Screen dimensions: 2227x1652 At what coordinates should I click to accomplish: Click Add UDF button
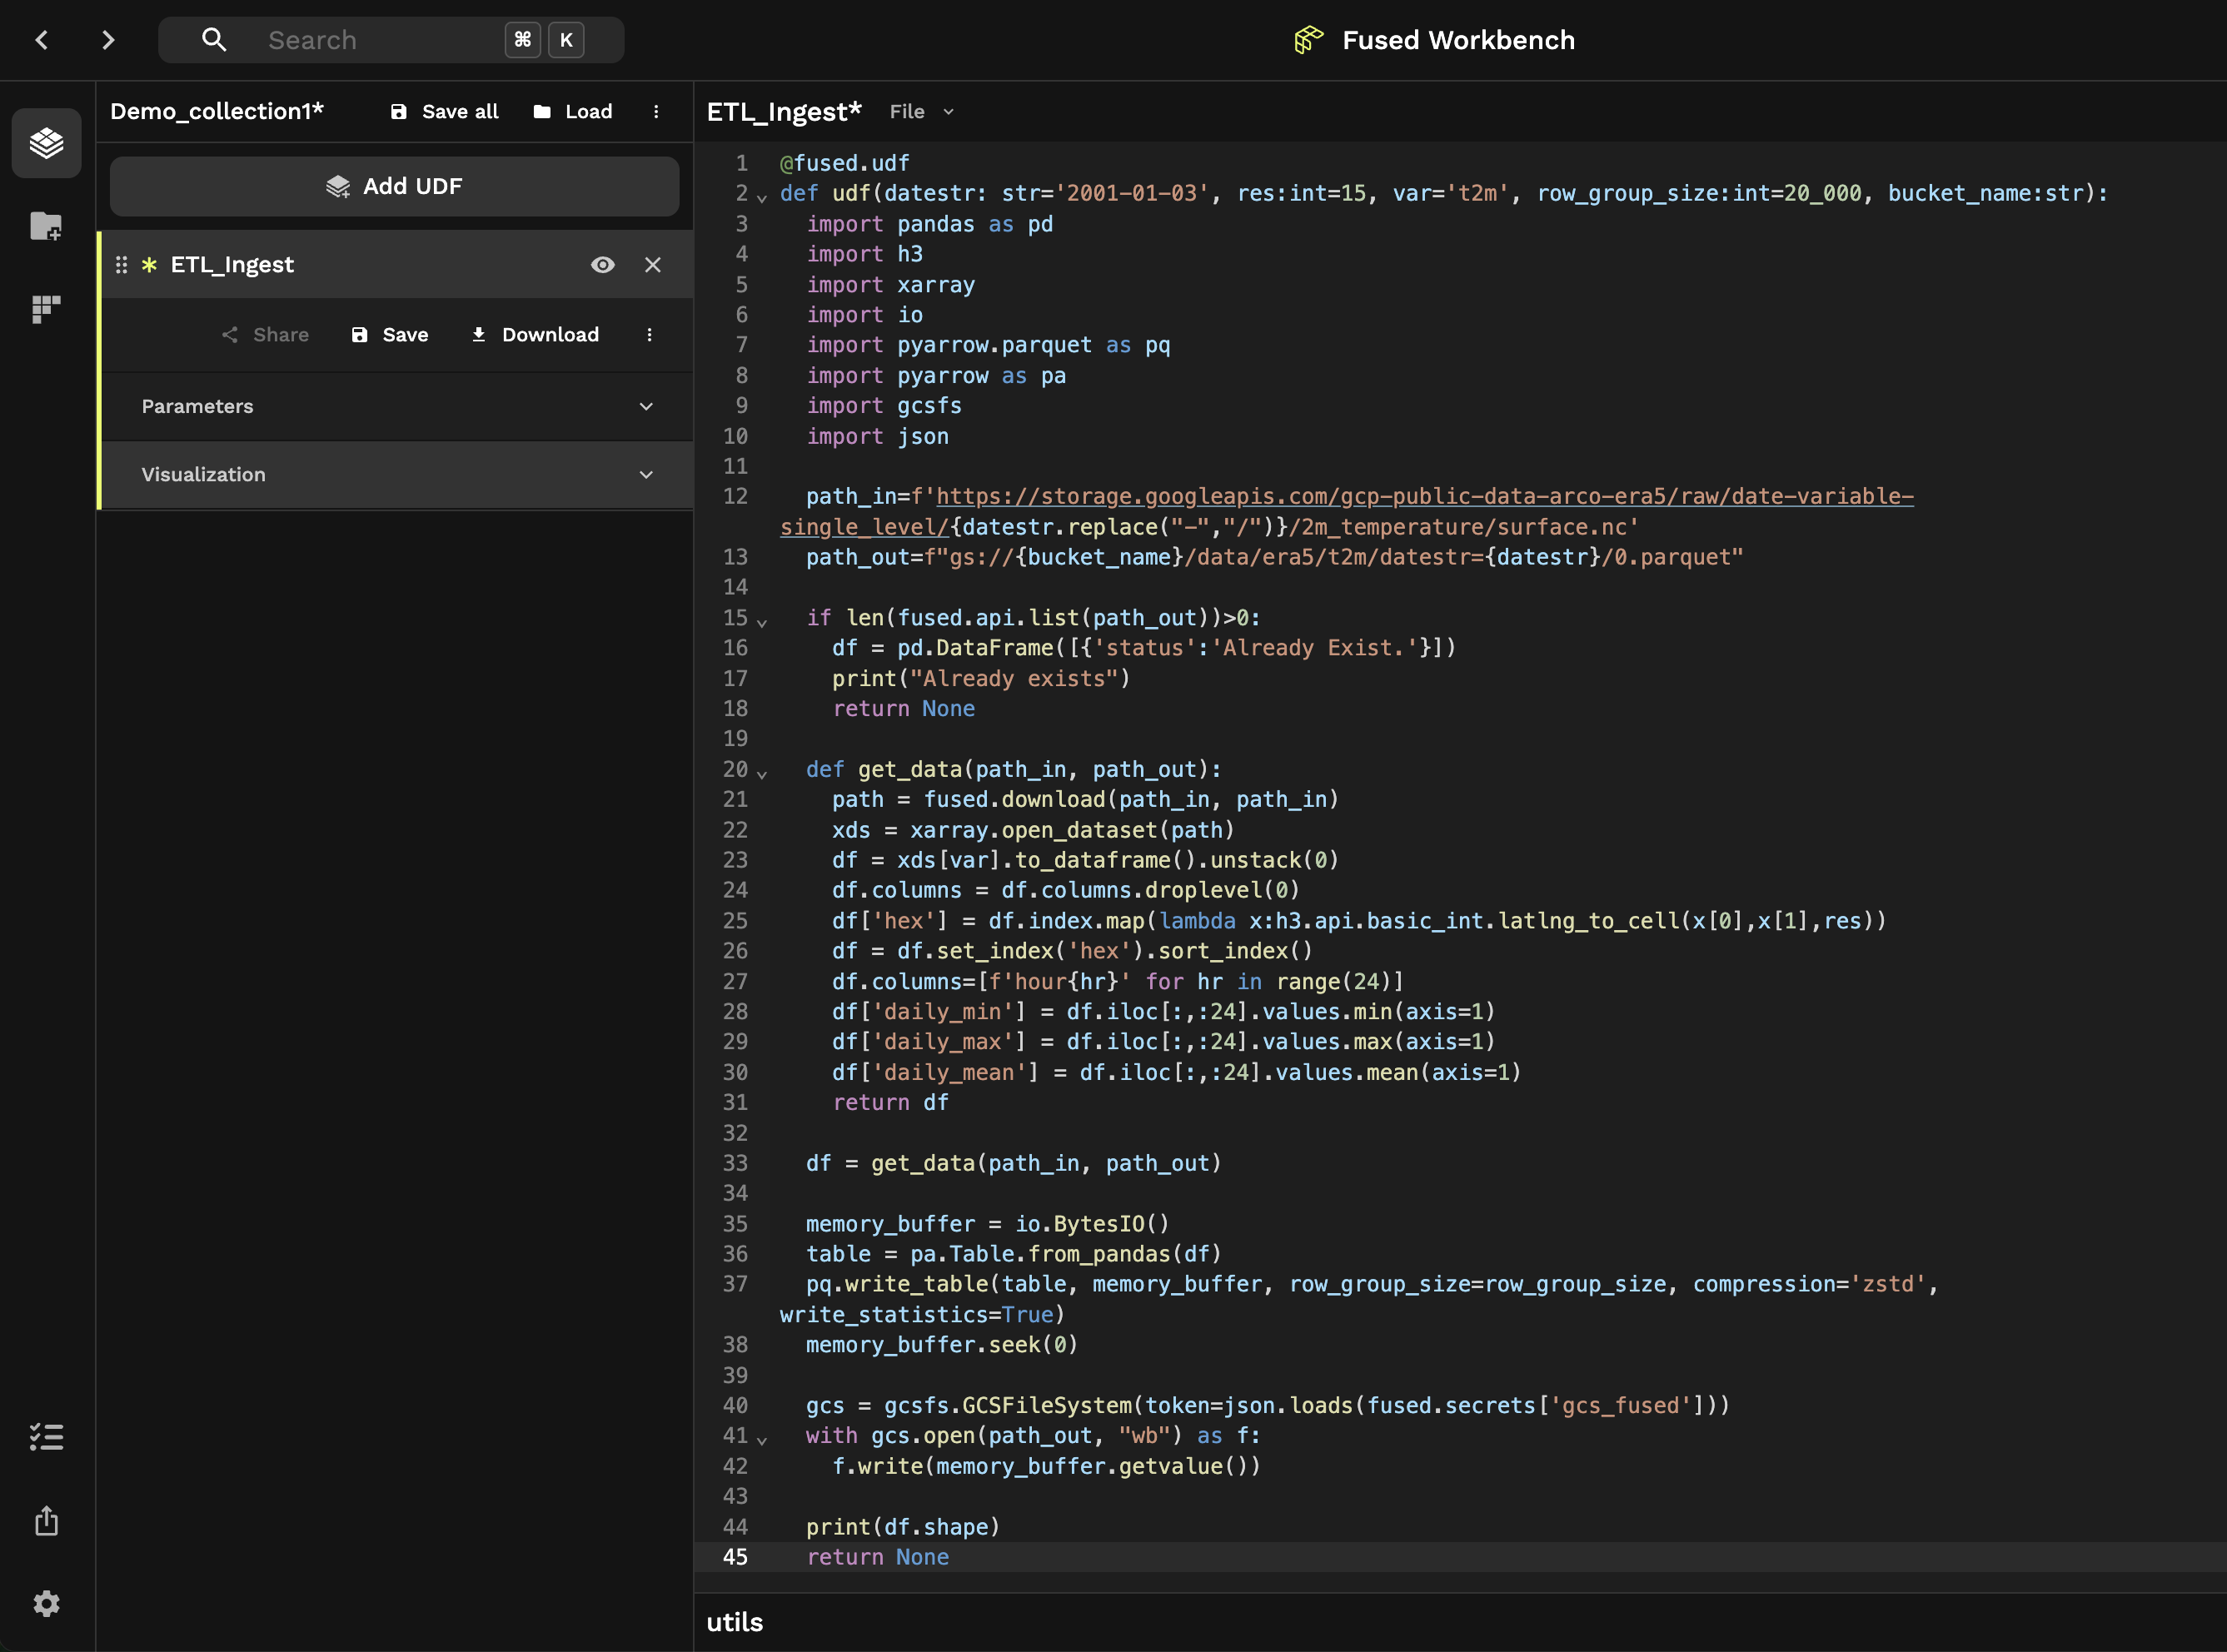tap(394, 186)
